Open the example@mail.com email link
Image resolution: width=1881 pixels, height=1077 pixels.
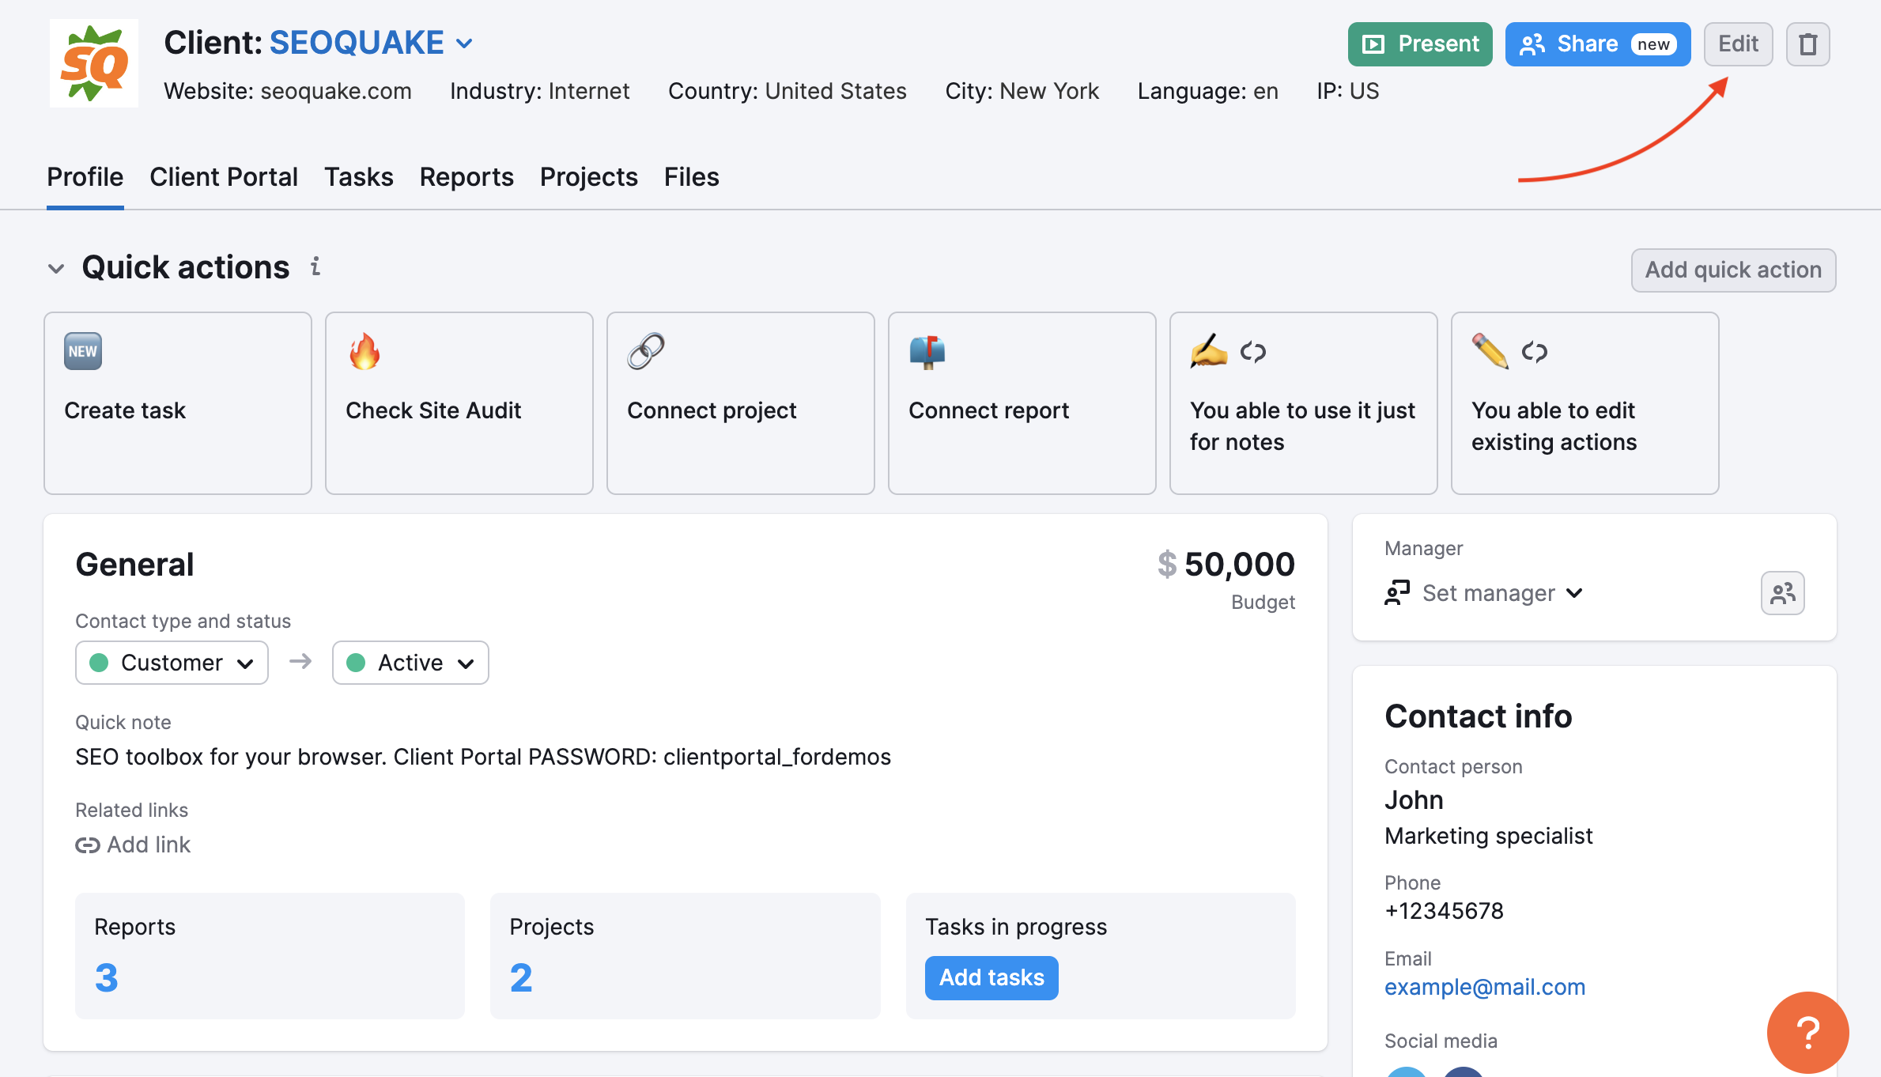pyautogui.click(x=1485, y=987)
